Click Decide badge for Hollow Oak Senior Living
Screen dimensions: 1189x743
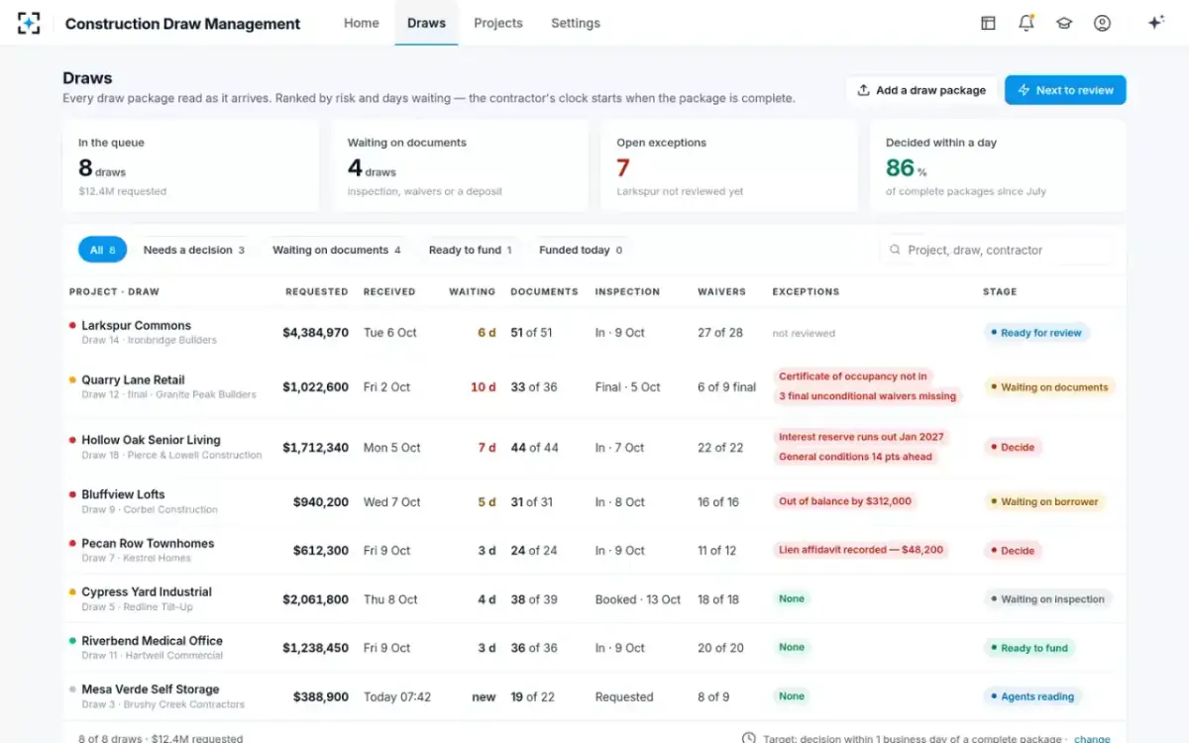1013,447
